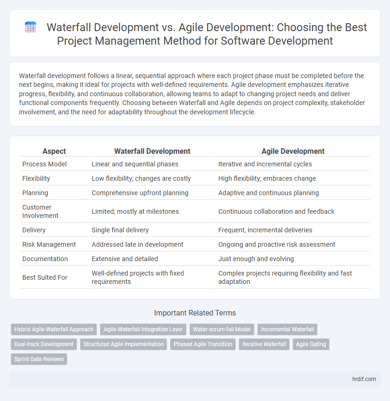Select 'Linear and sequential phases' cell

tap(152, 164)
